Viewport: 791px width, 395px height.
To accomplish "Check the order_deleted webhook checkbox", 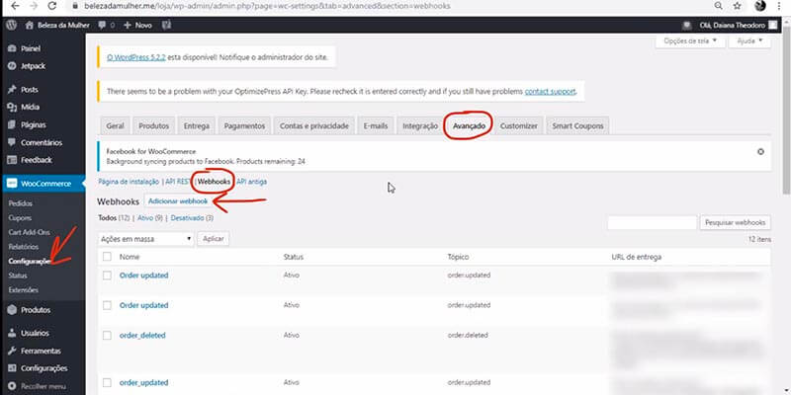I will (x=107, y=336).
